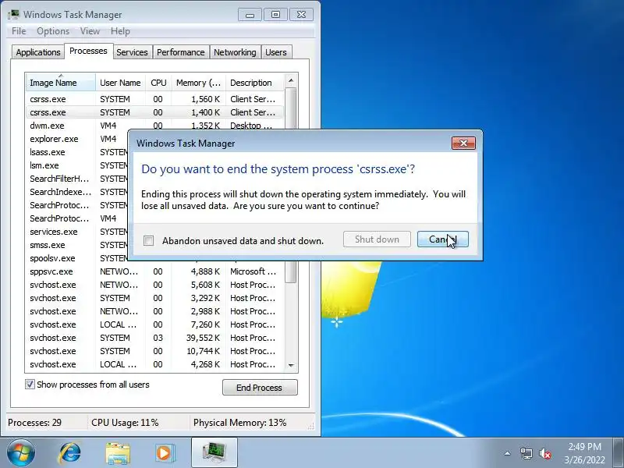Switch to the Performance tab
This screenshot has height=468, width=624.
pos(181,52)
